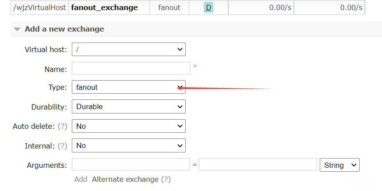
Task: Select the /wjzVirtualHost table cell
Action: click(x=39, y=7)
